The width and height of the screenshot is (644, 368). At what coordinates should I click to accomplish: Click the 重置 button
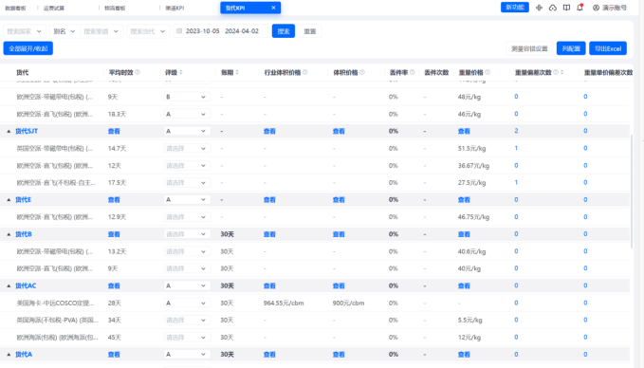[310, 31]
